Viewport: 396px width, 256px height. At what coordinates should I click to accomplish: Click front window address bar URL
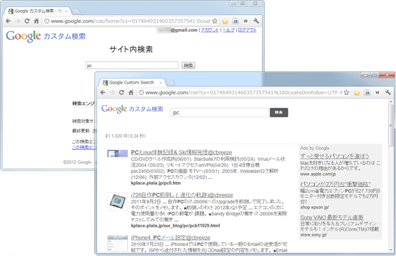point(244,93)
